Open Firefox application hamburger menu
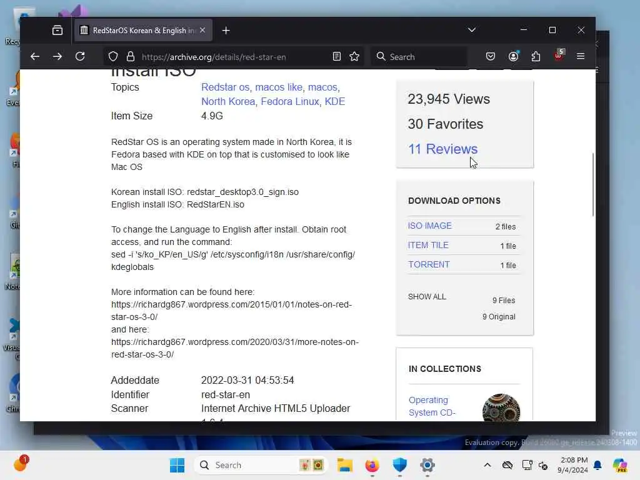This screenshot has height=480, width=640. coord(581,56)
